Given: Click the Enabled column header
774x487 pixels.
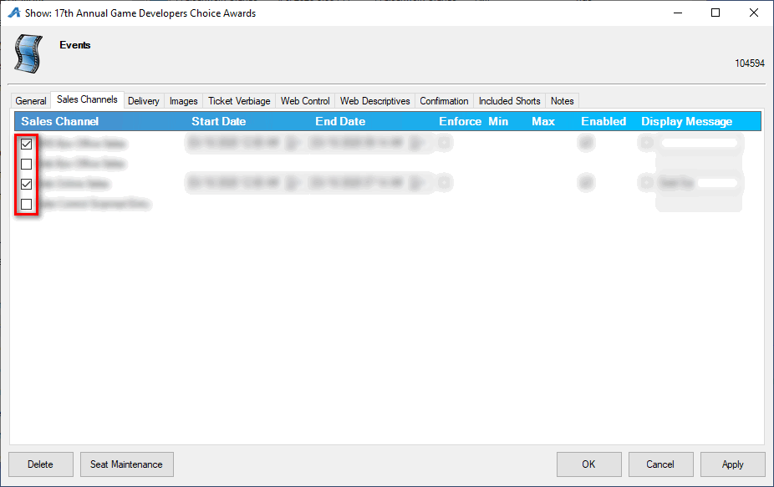Looking at the screenshot, I should (603, 121).
